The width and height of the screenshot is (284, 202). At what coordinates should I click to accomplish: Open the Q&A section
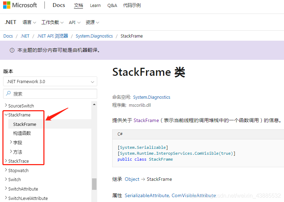(112, 5)
